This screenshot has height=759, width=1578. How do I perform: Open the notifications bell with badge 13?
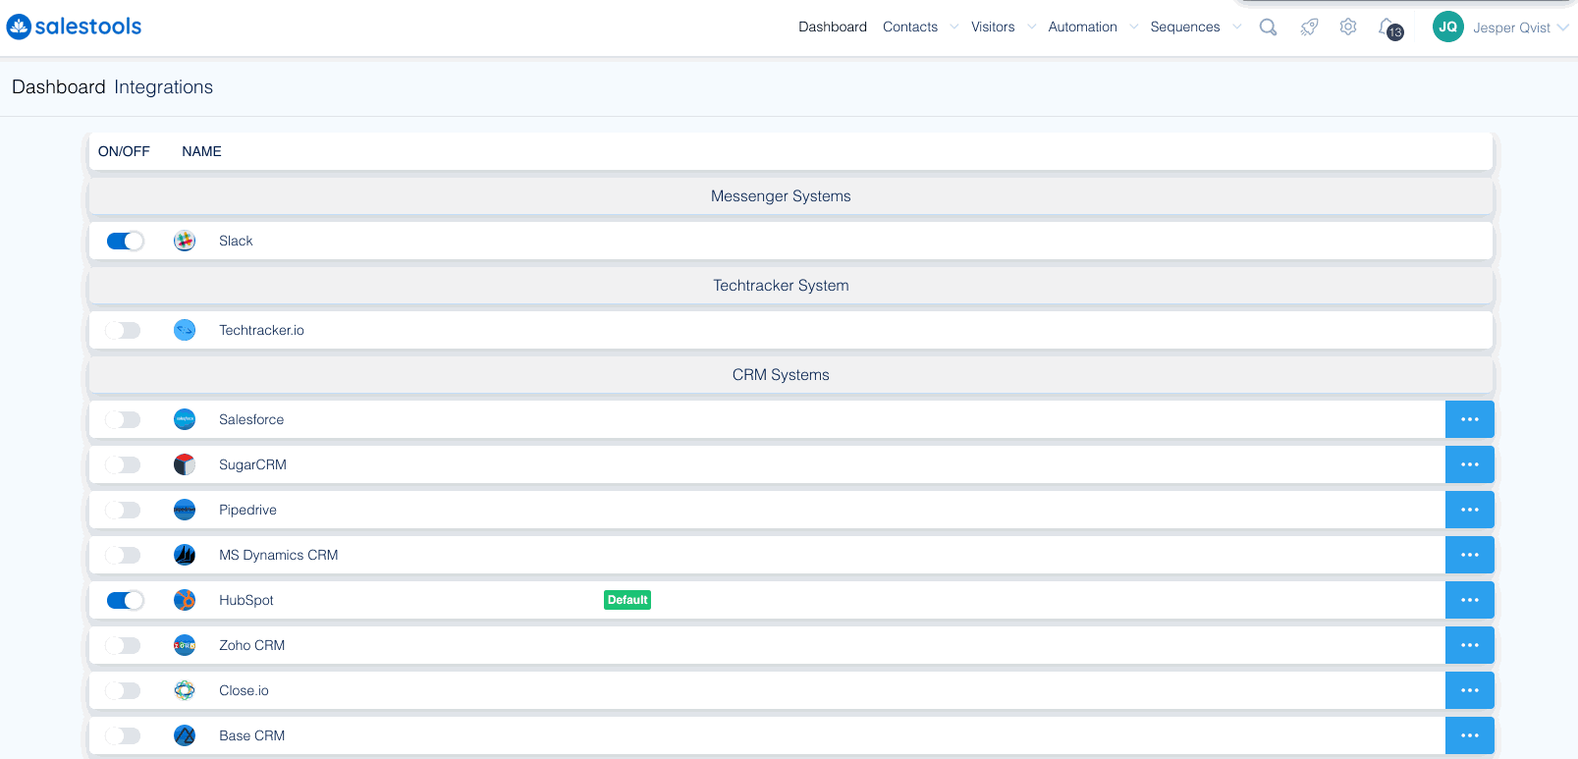click(1390, 28)
